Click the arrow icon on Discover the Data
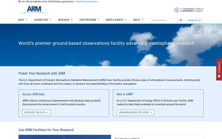Image resolution: width=222 pixels, height=139 pixels. (48, 112)
